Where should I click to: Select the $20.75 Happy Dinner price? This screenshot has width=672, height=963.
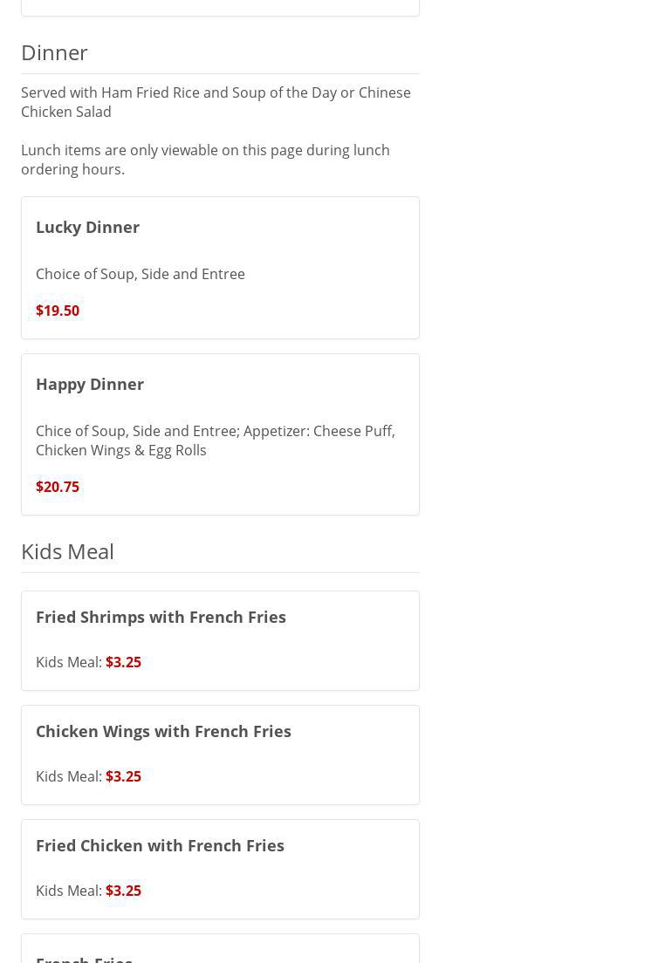58,487
